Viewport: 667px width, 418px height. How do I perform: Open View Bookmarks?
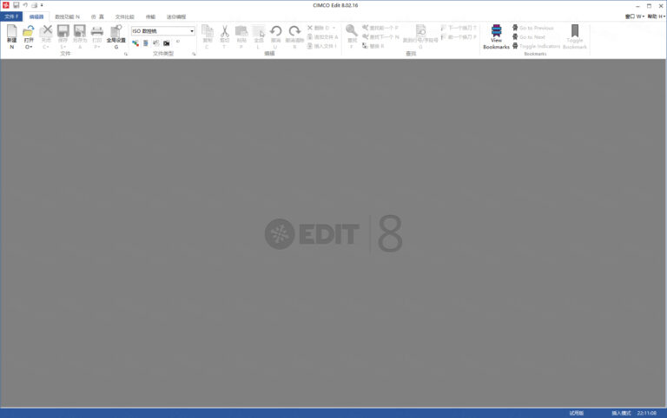[x=496, y=36]
